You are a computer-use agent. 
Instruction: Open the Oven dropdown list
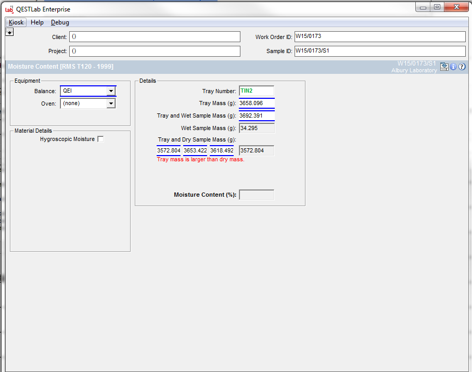click(x=110, y=104)
